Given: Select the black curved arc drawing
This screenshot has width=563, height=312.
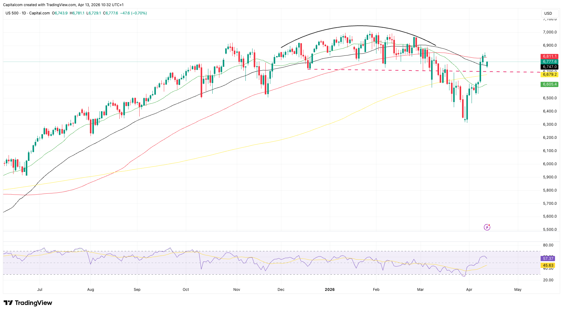Looking at the screenshot, I should [359, 26].
